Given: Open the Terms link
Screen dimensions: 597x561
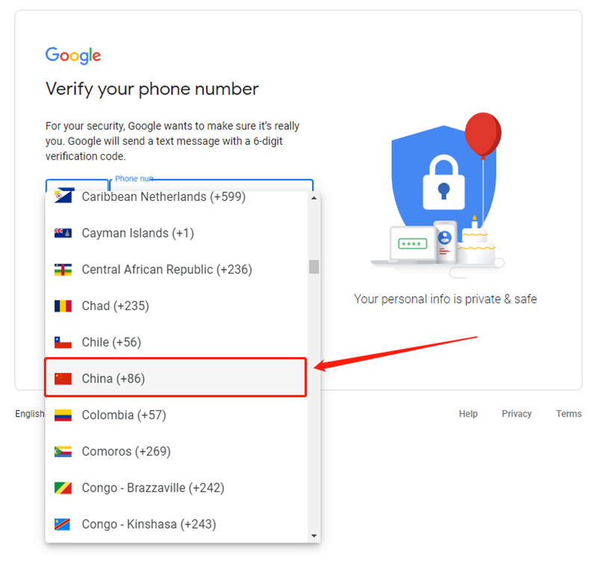Looking at the screenshot, I should click(569, 414).
